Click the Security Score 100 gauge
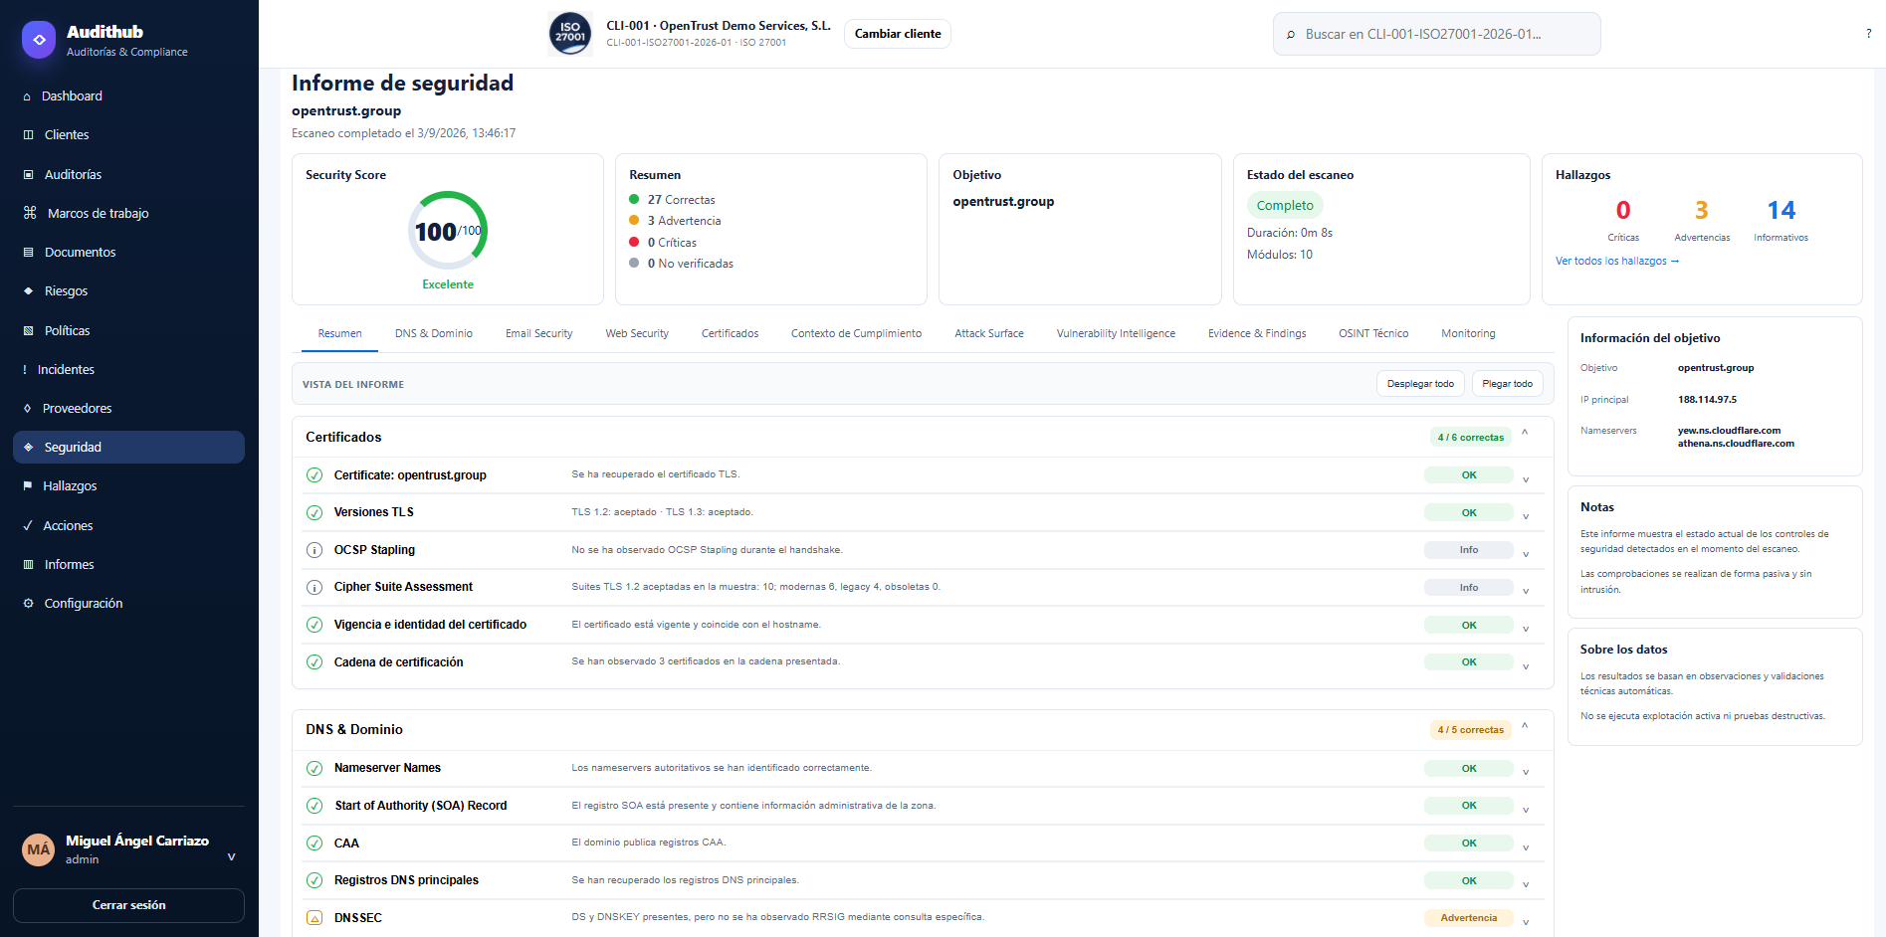1886x937 pixels. (448, 231)
